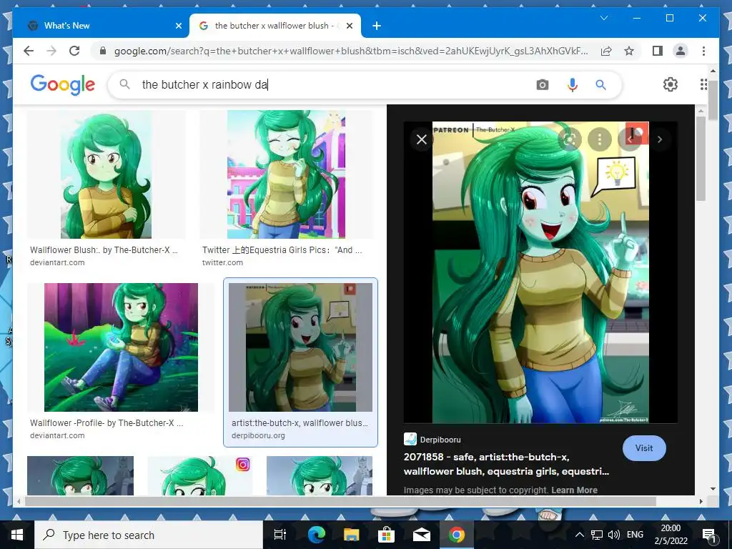The image size is (732, 549).
Task: Open 'Wallflower -Profile- by The-Butcher-X' caption
Action: pos(107,423)
